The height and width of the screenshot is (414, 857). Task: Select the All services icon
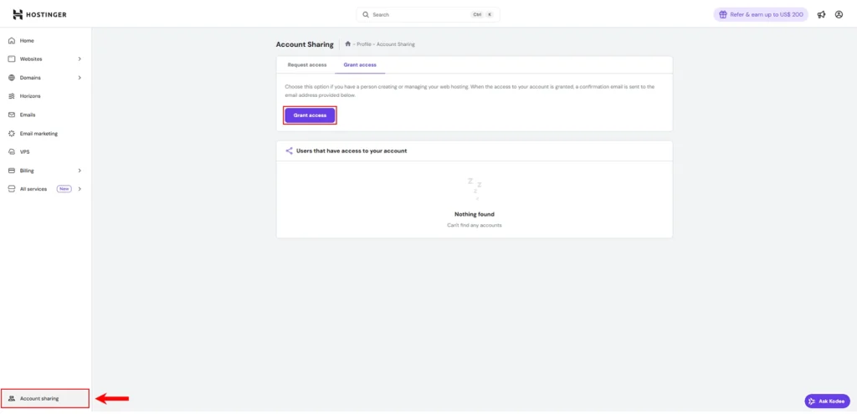click(12, 189)
